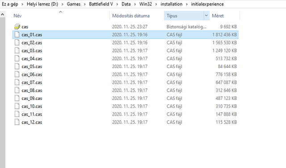286x168 pixels.
Task: Click the navigation pane scroll up arrow
Action: coord(3,14)
